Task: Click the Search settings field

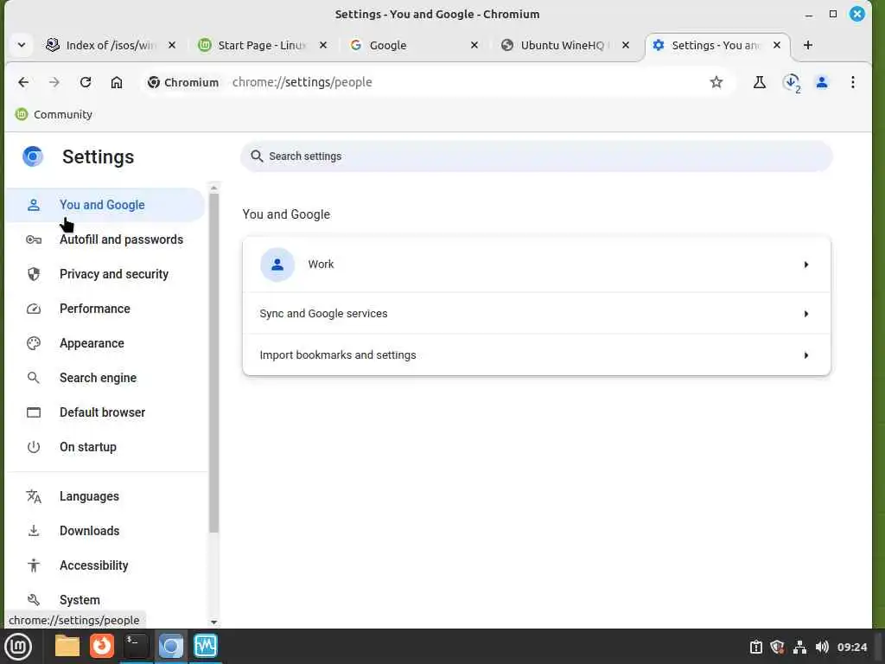Action: tap(536, 156)
